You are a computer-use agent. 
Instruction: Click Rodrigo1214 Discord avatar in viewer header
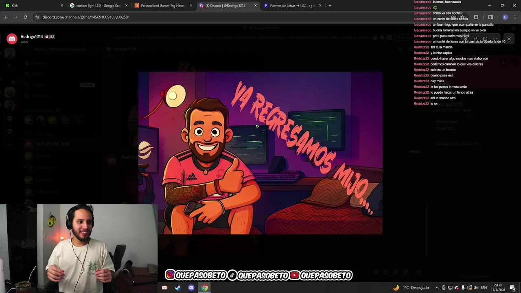(x=12, y=39)
